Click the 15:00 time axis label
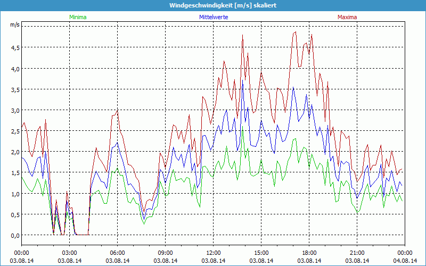Viewport: 426px width, 266px height. pos(261,253)
